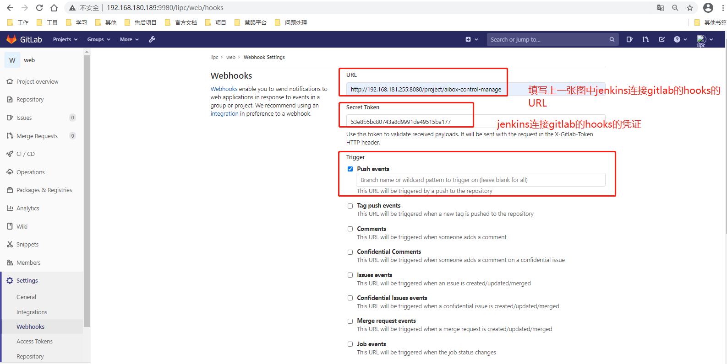Click the GitLab logo

click(24, 39)
